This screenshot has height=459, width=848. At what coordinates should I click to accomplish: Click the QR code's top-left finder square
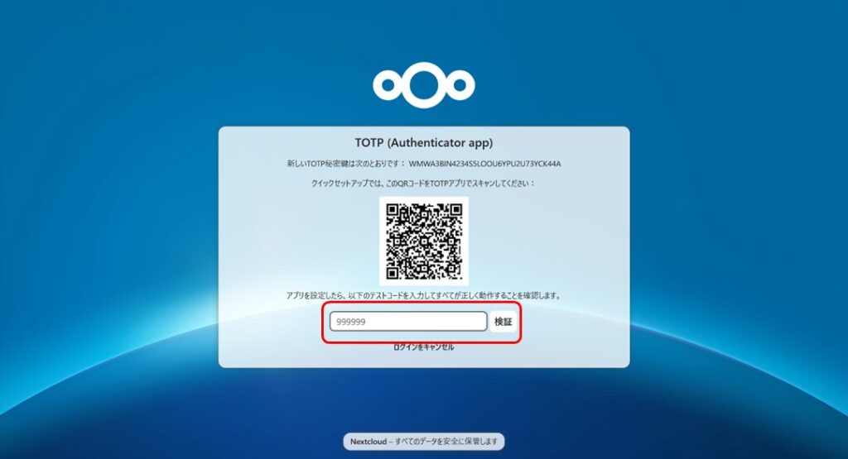pyautogui.click(x=393, y=211)
